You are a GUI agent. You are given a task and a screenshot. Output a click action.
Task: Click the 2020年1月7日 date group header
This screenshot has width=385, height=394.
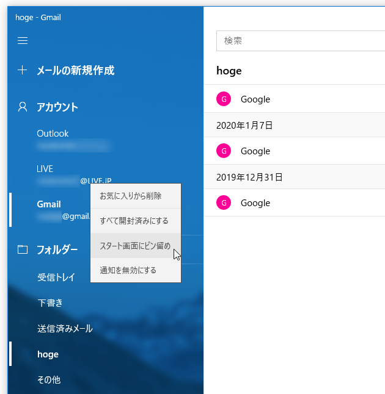[x=295, y=125]
